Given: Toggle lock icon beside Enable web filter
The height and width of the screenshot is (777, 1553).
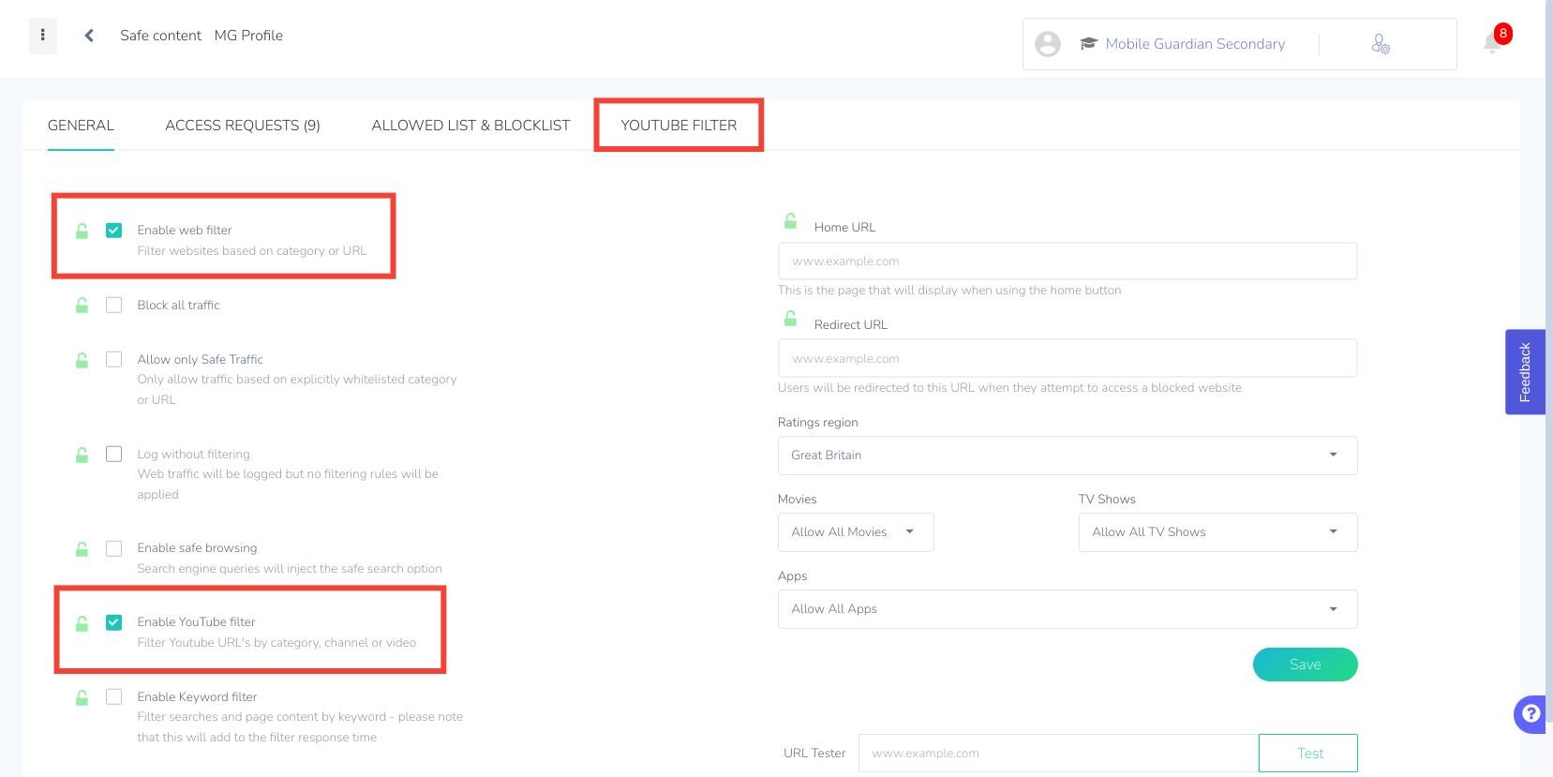Looking at the screenshot, I should 82,231.
